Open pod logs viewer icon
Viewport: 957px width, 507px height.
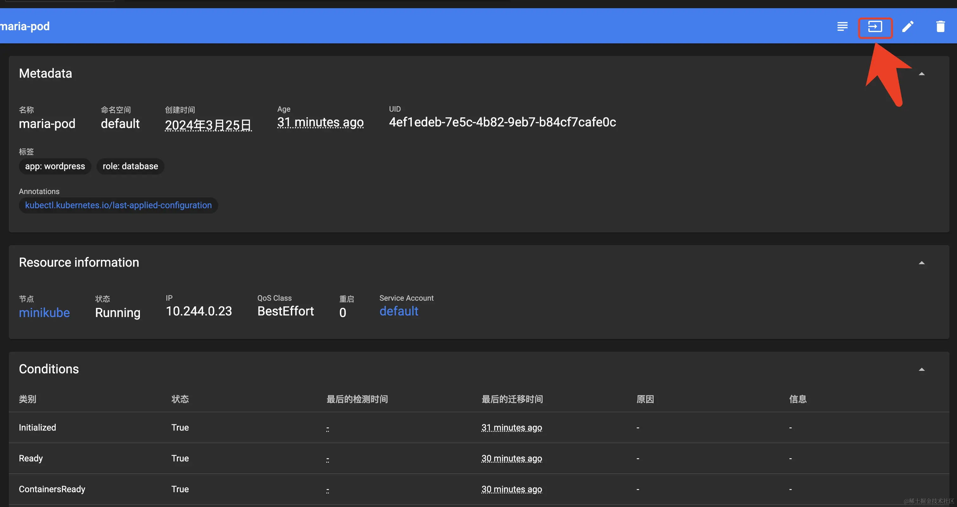842,26
